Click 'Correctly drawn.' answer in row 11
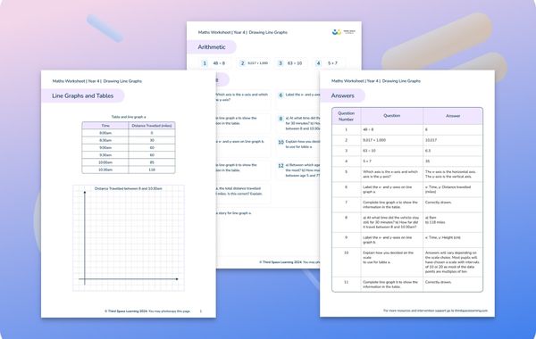The image size is (536, 339). (x=439, y=282)
